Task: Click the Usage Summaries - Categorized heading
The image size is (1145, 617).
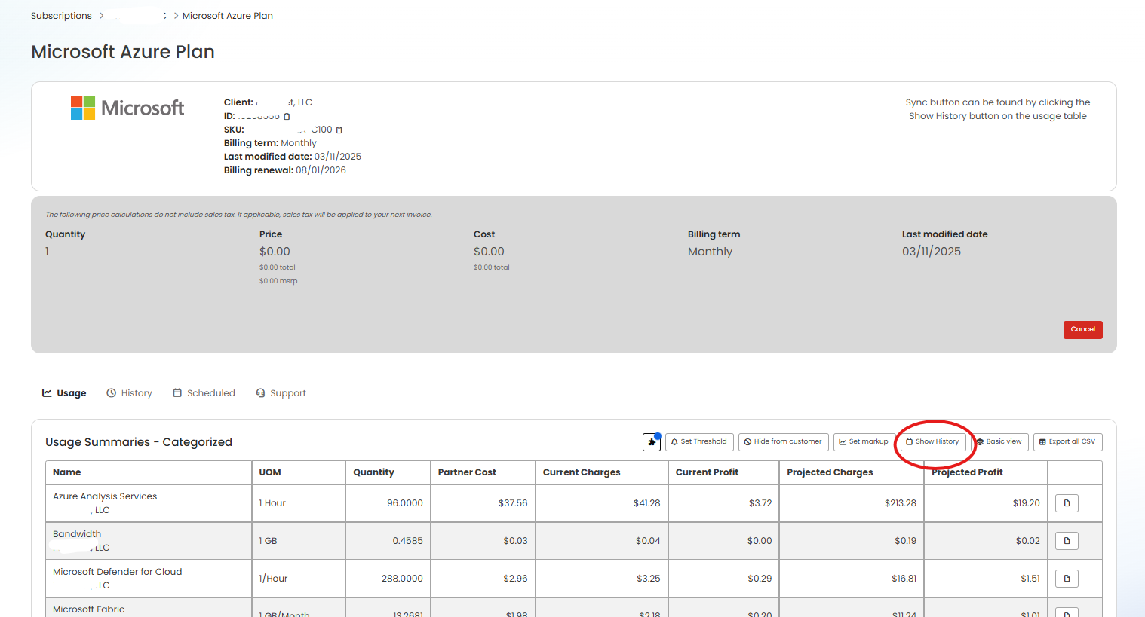Action: (x=139, y=442)
